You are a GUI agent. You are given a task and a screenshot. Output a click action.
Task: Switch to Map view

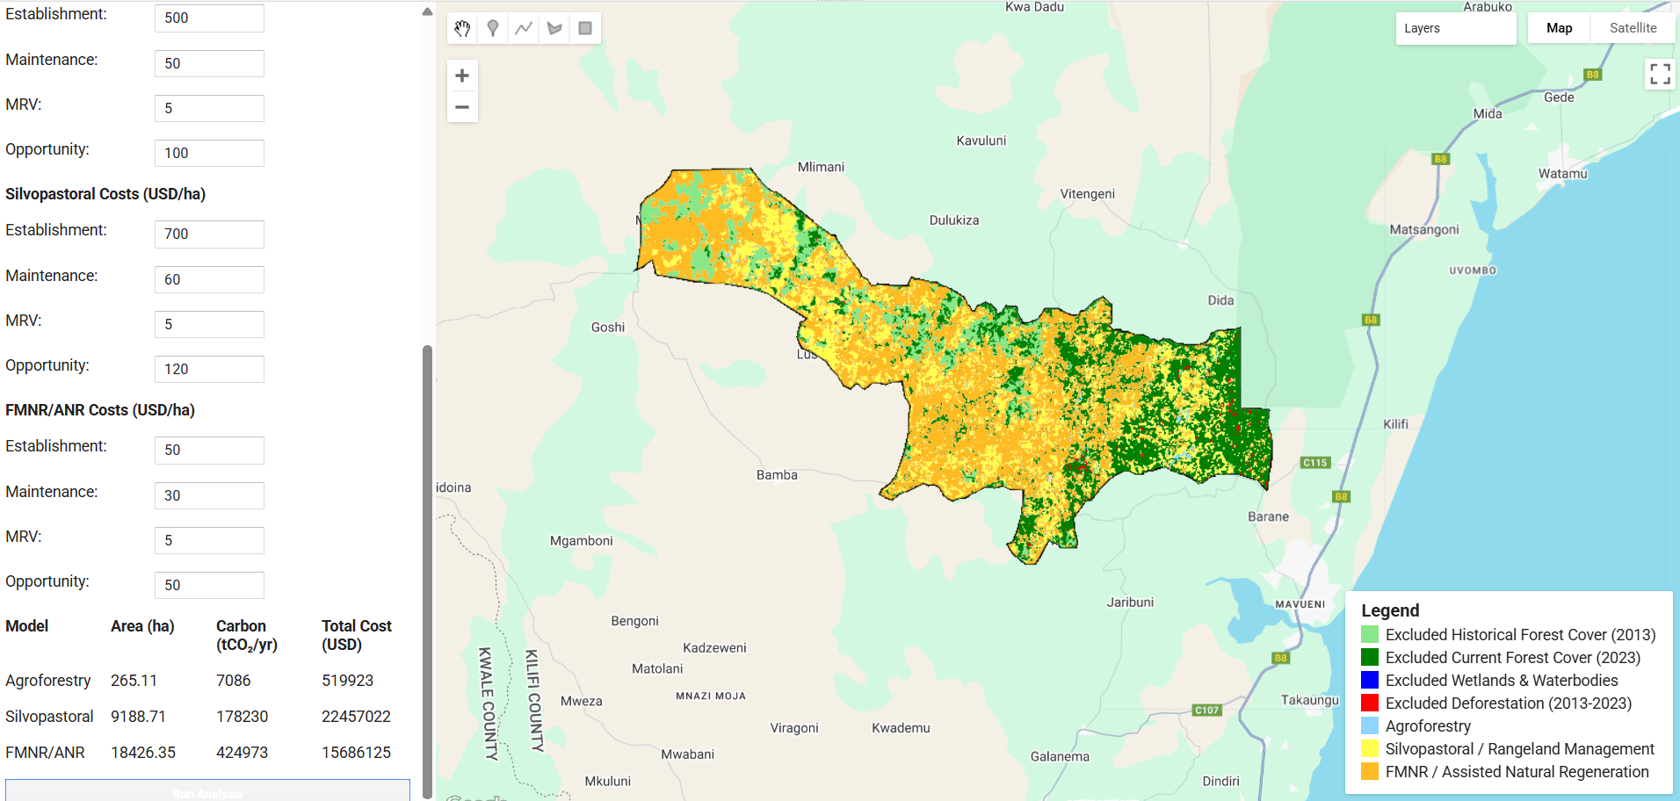click(1559, 28)
